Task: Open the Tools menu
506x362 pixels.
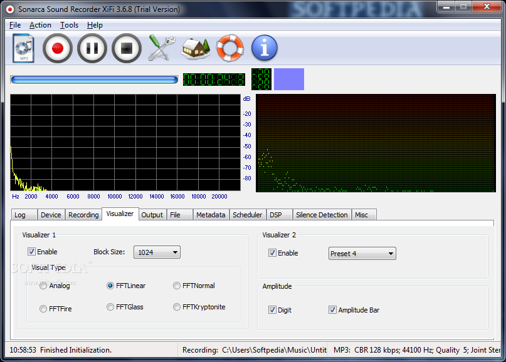Action: coord(69,25)
